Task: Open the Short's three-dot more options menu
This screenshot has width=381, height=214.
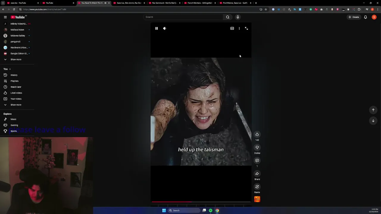Action: pyautogui.click(x=239, y=28)
